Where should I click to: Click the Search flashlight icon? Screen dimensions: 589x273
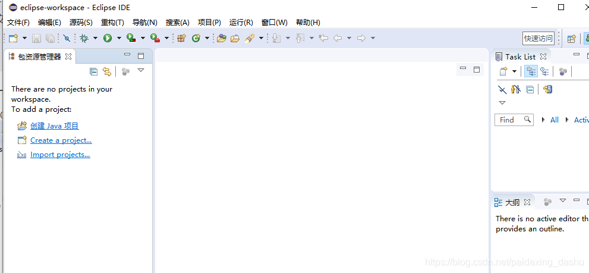pos(250,38)
